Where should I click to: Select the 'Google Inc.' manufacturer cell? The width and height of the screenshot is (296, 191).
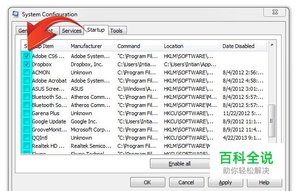pyautogui.click(x=84, y=121)
